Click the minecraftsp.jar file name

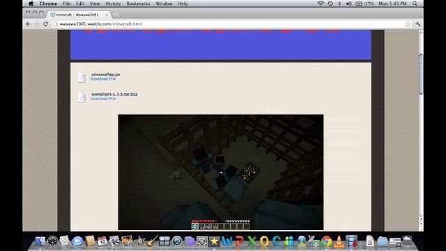point(106,75)
